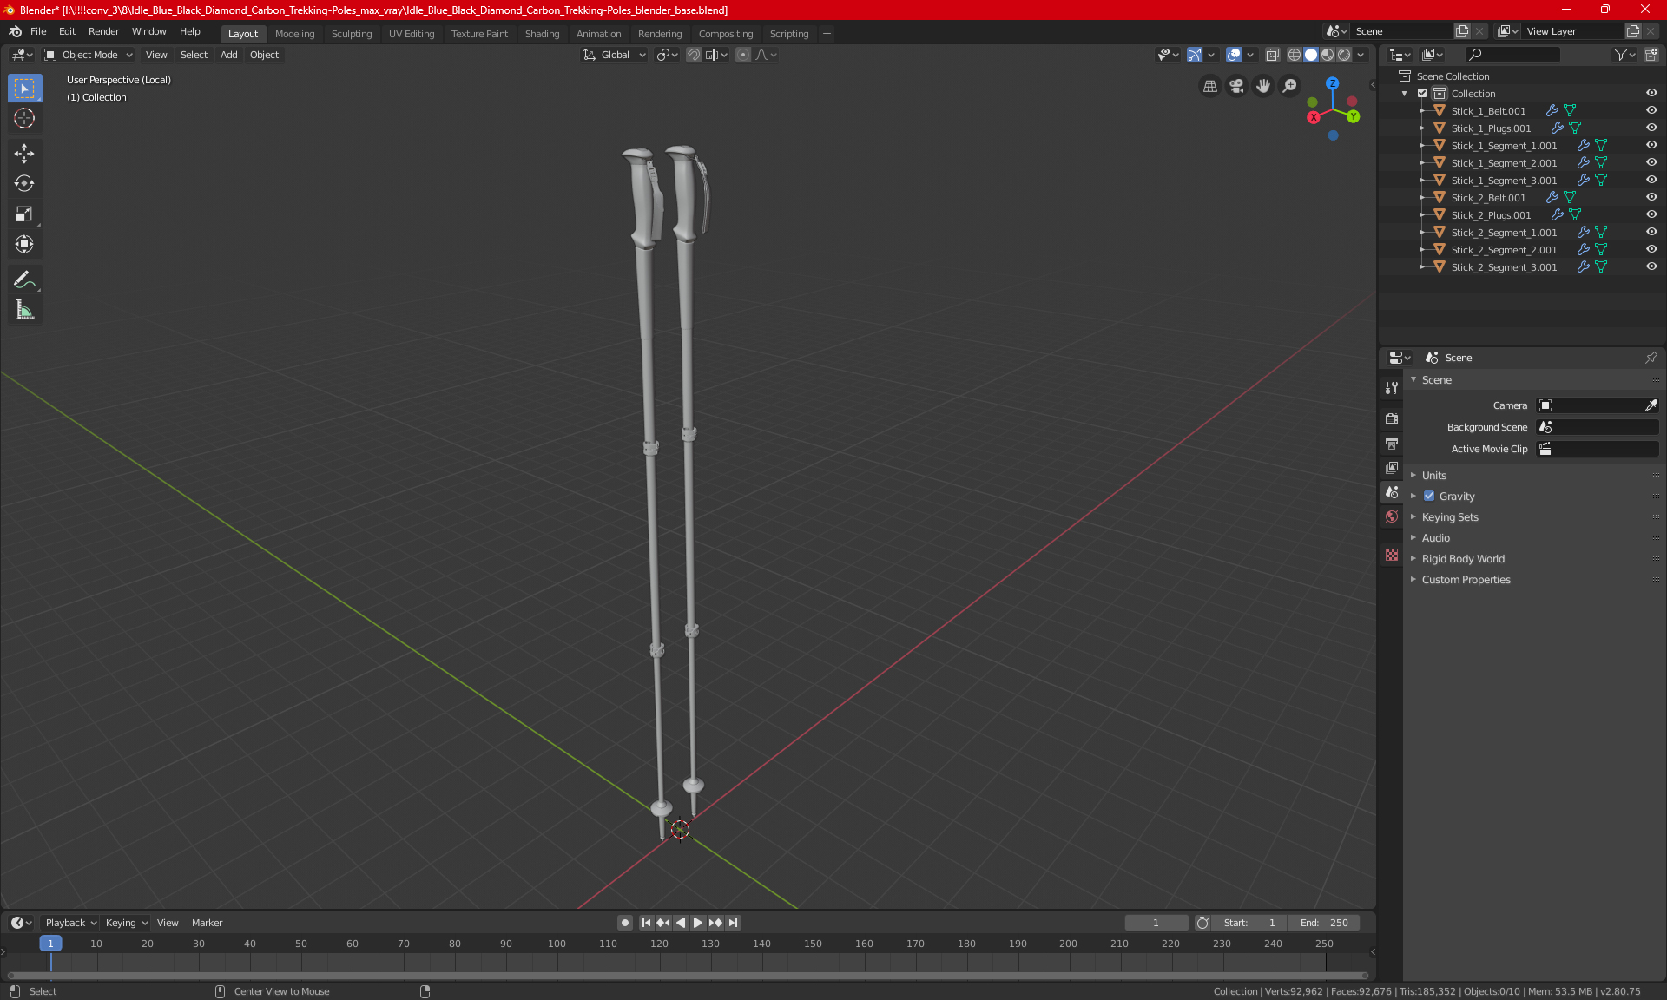
Task: Click the camera eyedropper icon
Action: pyautogui.click(x=1651, y=405)
